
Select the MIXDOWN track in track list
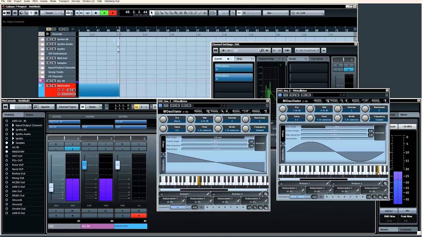[63, 86]
